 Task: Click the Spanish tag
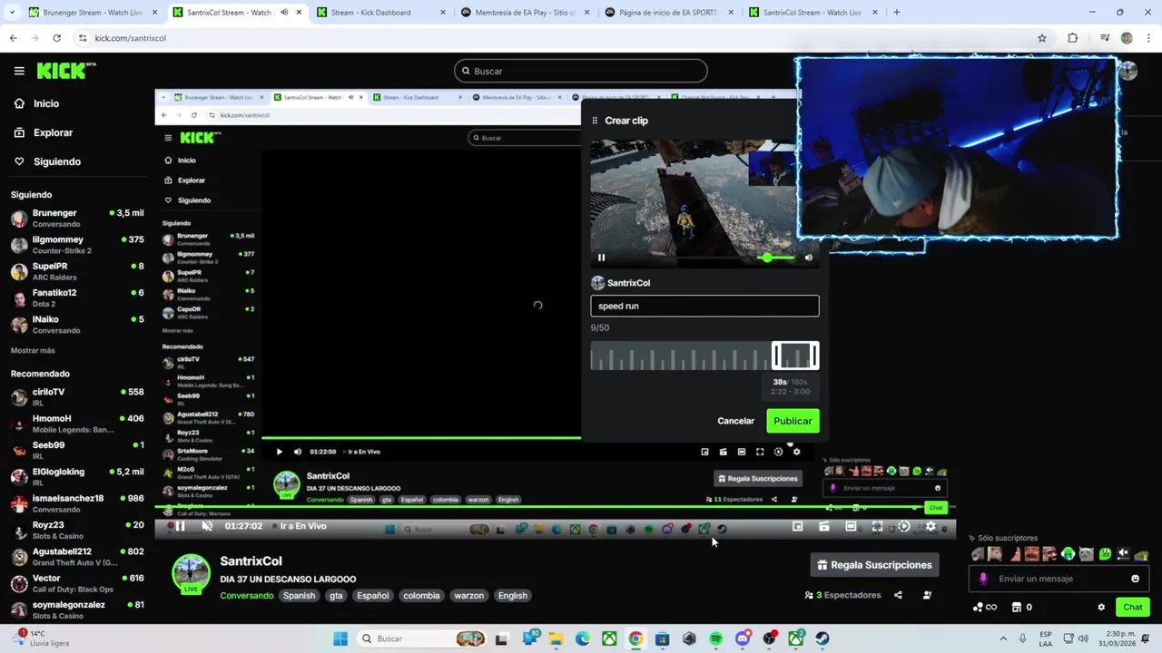[x=299, y=596]
